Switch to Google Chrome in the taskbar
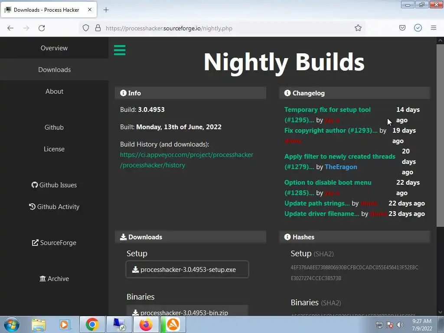444x333 pixels. point(92,324)
